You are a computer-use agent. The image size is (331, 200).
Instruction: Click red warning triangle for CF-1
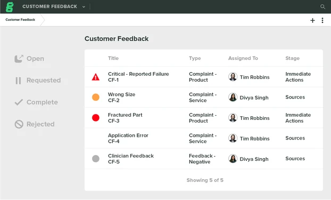coord(96,77)
